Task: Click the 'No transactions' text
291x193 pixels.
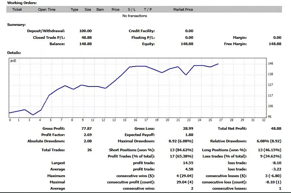Action: point(135,16)
